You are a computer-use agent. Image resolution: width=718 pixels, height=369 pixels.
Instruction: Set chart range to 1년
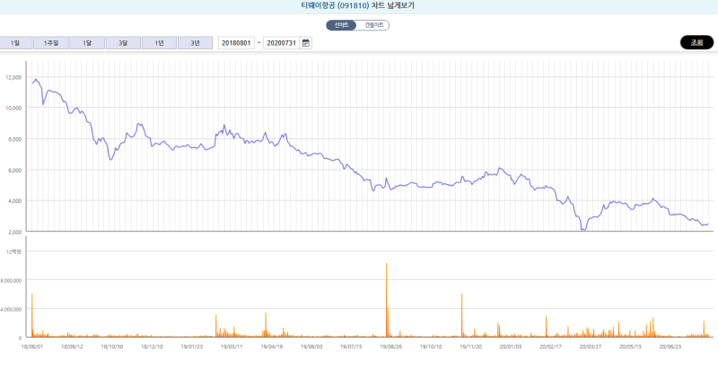click(x=159, y=43)
